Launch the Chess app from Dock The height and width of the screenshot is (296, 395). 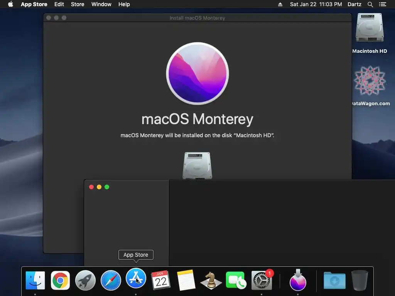pos(211,280)
